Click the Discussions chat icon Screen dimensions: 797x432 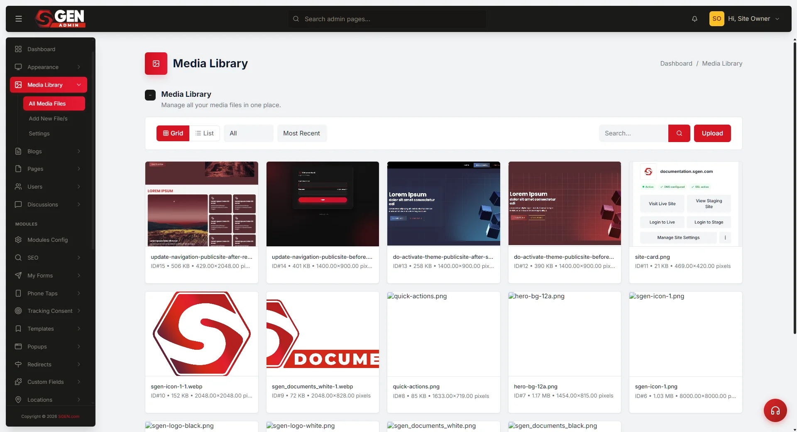coord(18,204)
